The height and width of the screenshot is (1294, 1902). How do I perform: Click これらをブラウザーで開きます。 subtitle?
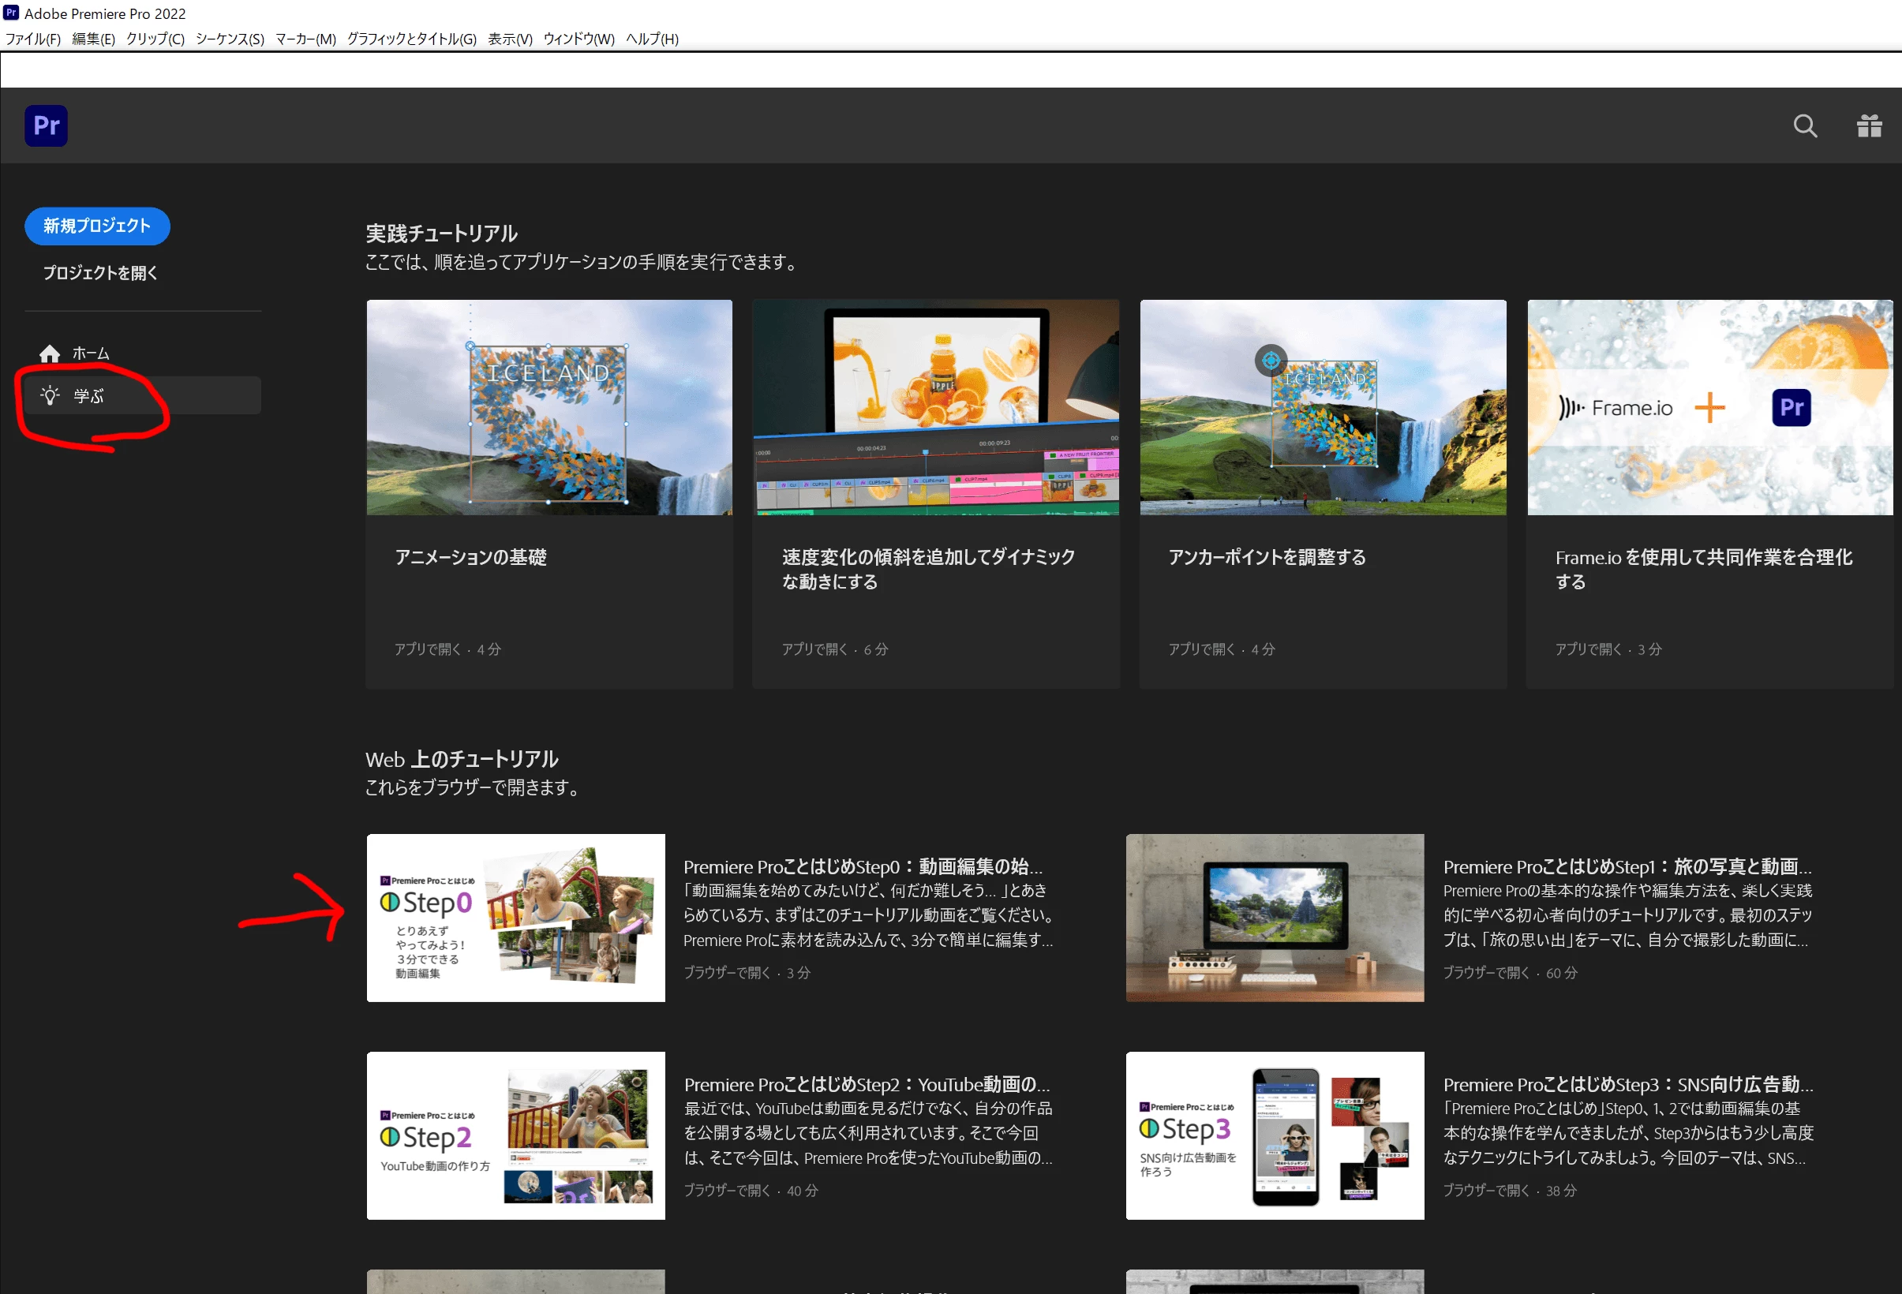[x=474, y=787]
